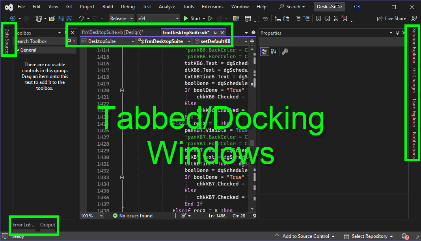Viewport: 421px width, 241px height.
Task: Click the indent lines toolbar icon
Action: point(298,19)
